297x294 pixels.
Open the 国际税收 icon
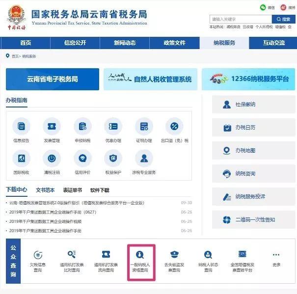point(21,158)
